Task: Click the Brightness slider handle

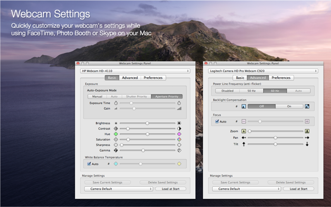Action: pos(147,123)
